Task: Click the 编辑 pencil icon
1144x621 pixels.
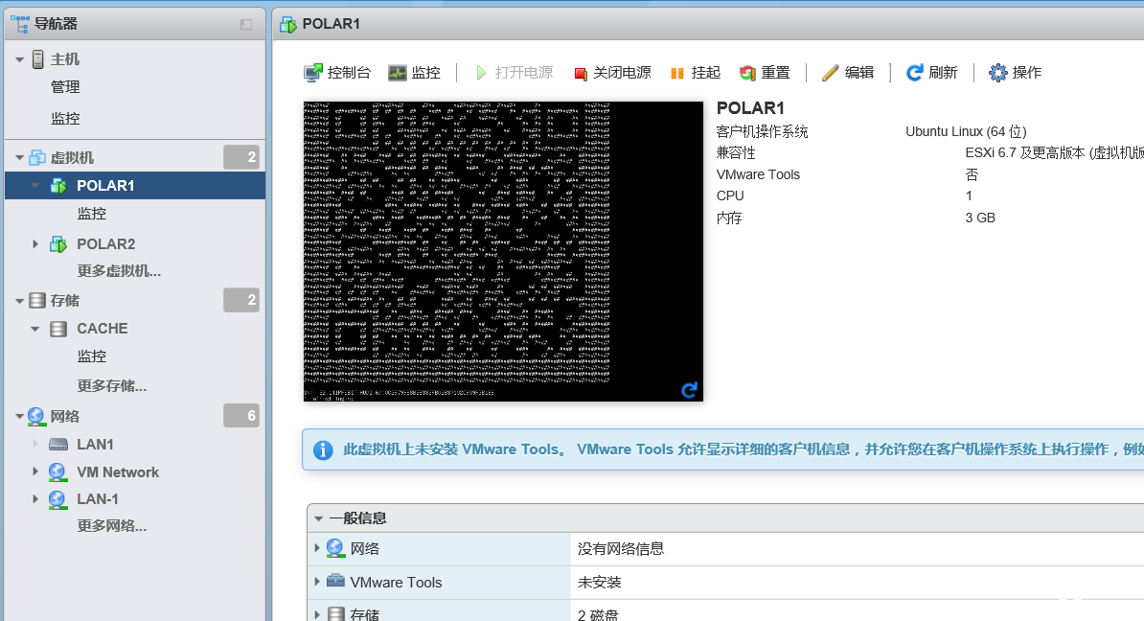Action: [x=831, y=73]
